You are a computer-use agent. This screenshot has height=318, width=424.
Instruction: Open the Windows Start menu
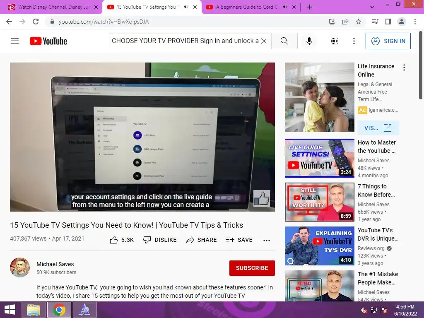pos(10,310)
